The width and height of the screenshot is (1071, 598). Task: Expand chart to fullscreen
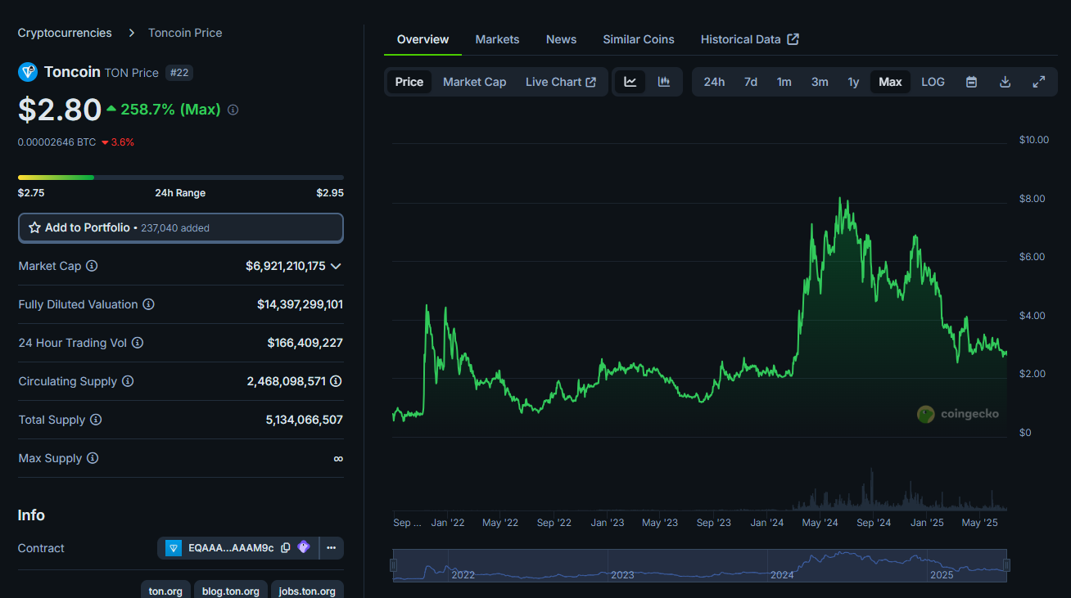pyautogui.click(x=1039, y=82)
